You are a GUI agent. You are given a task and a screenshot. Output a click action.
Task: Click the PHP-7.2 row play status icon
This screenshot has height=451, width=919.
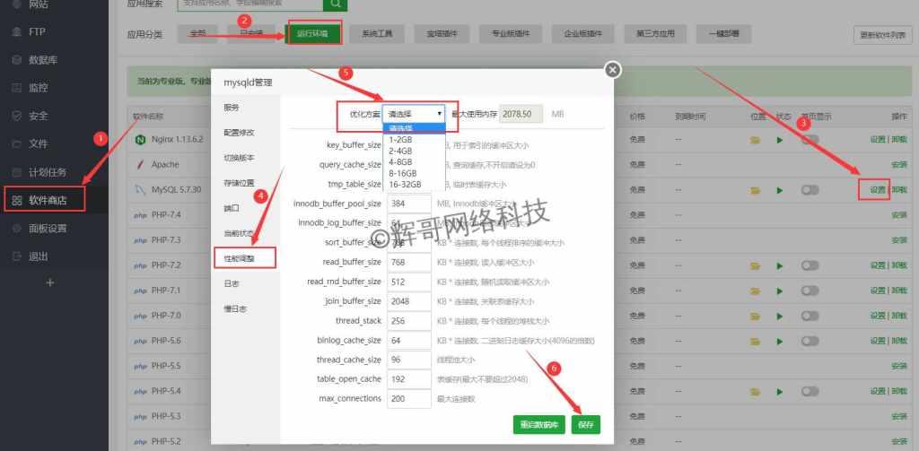click(x=780, y=265)
